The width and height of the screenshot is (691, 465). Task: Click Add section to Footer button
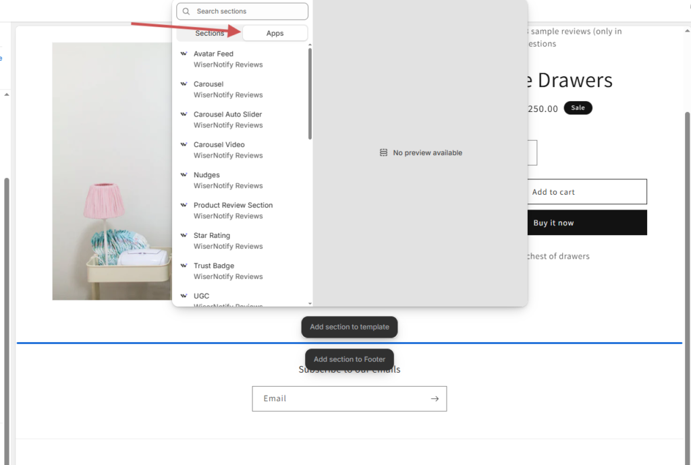click(x=350, y=359)
